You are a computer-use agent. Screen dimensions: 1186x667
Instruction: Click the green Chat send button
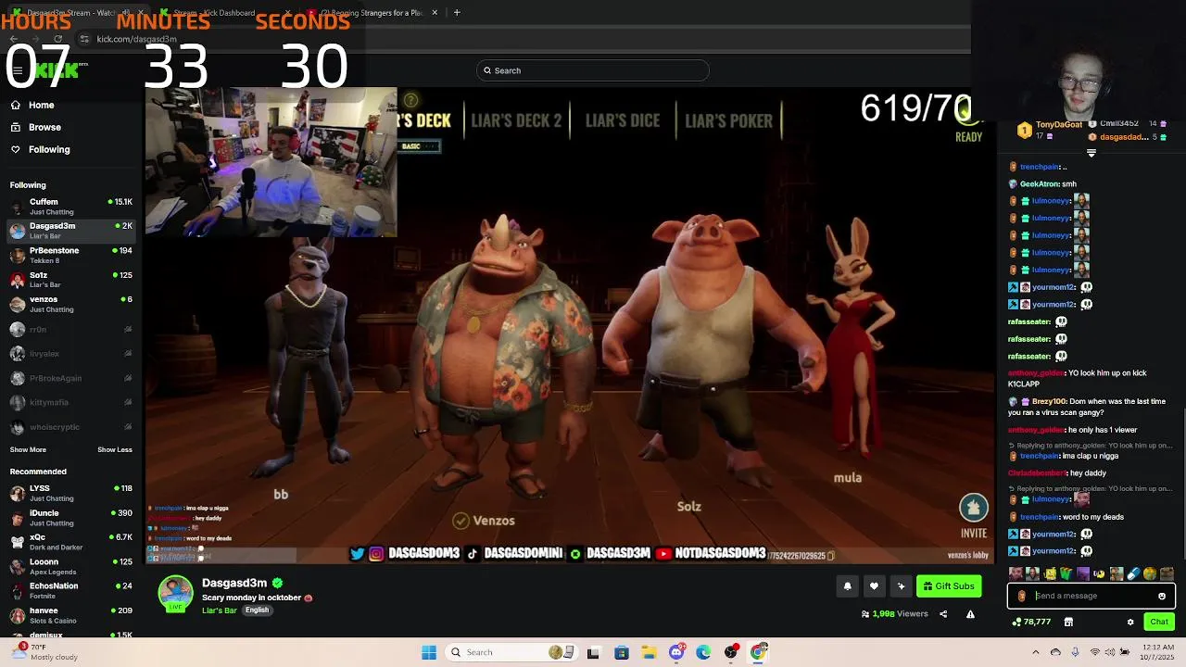point(1159,622)
